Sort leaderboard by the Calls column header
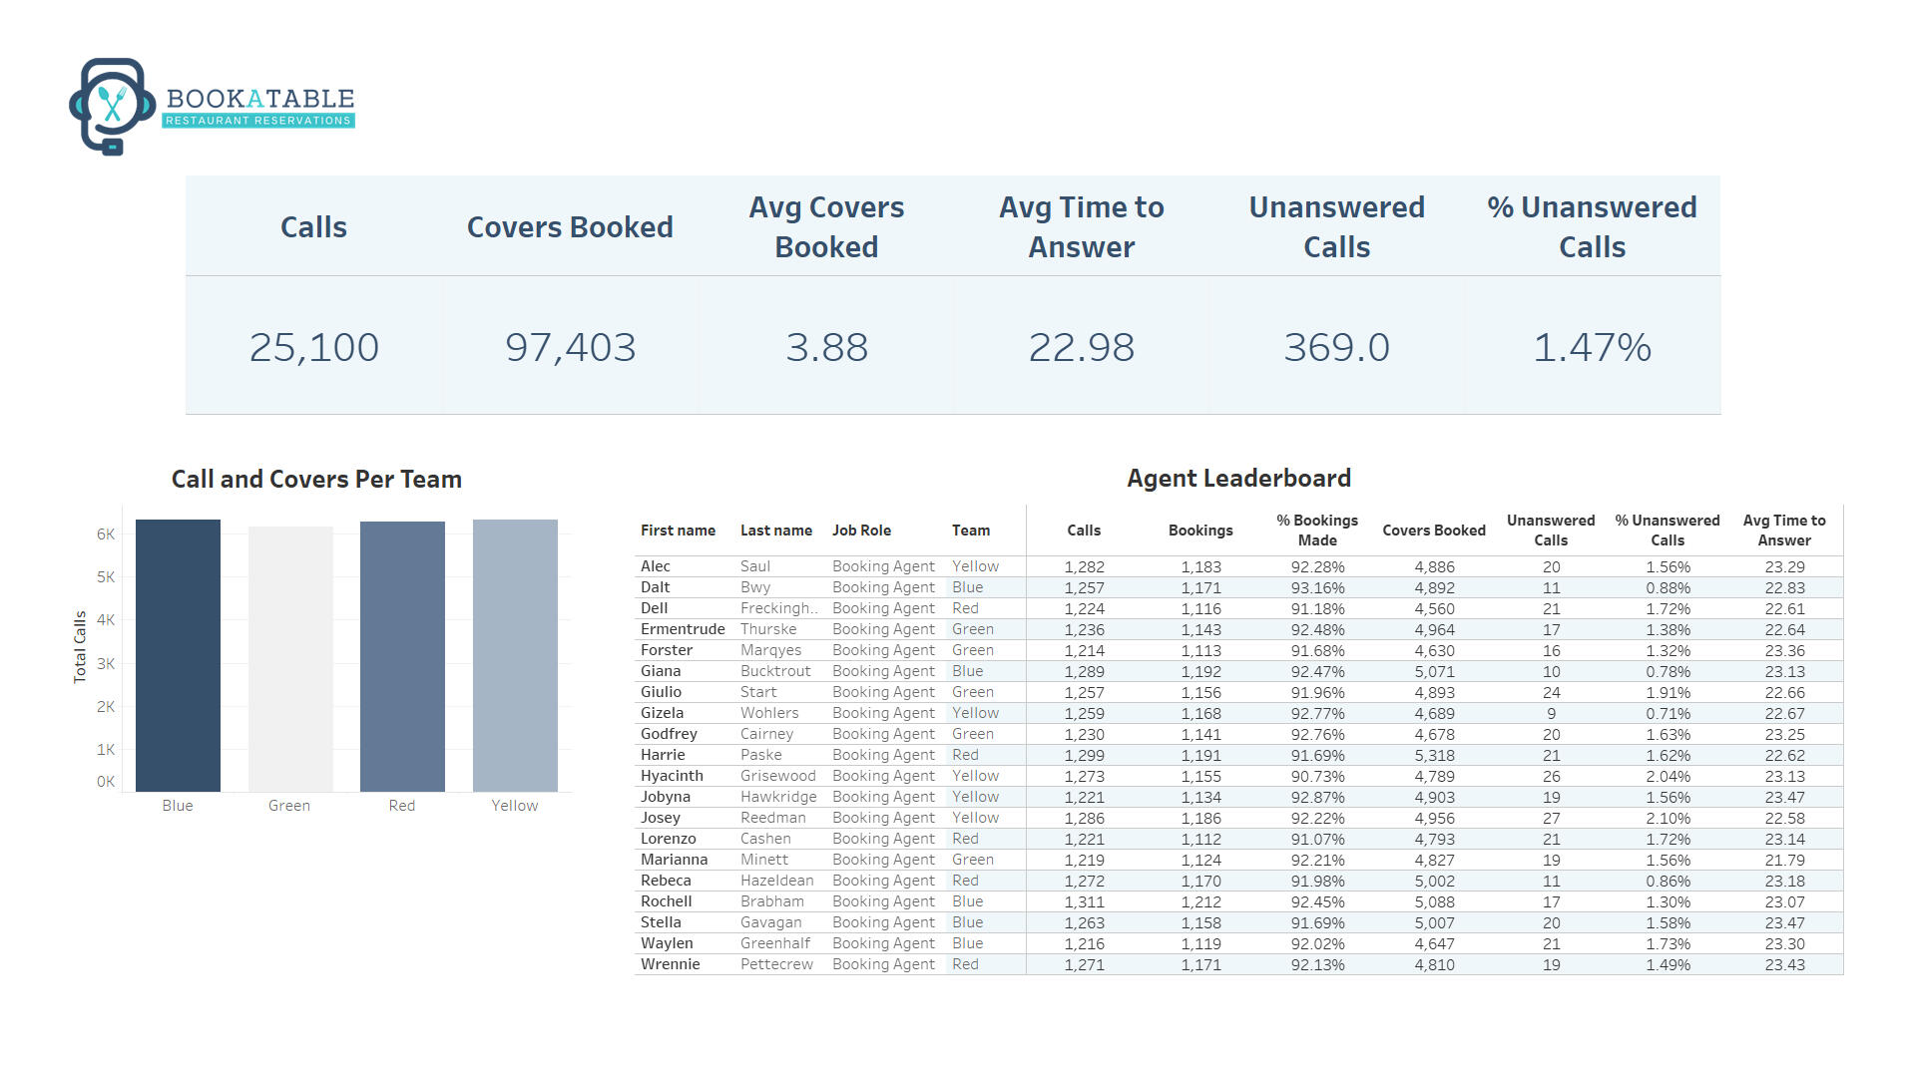1908x1069 pixels. (1084, 531)
